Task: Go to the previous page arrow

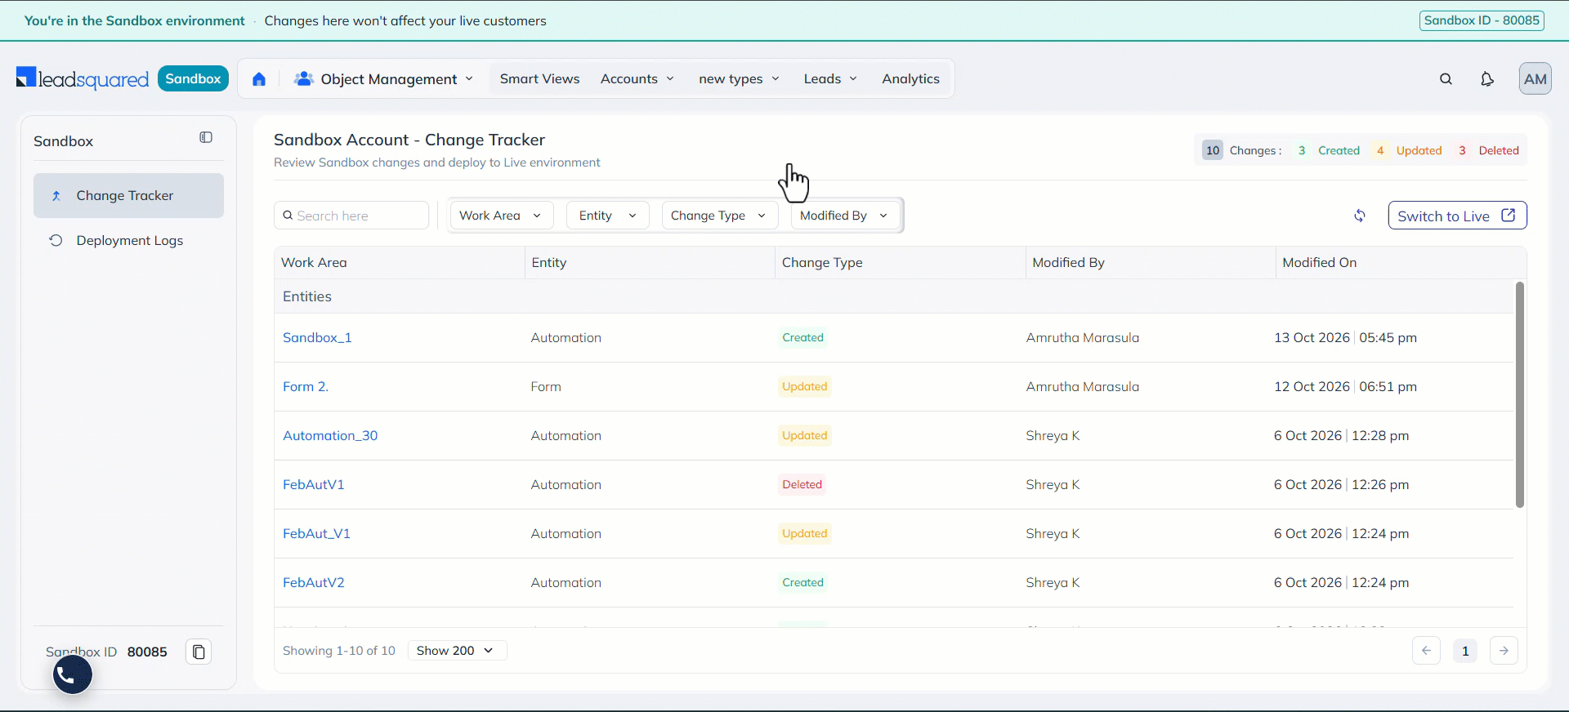Action: point(1426,651)
